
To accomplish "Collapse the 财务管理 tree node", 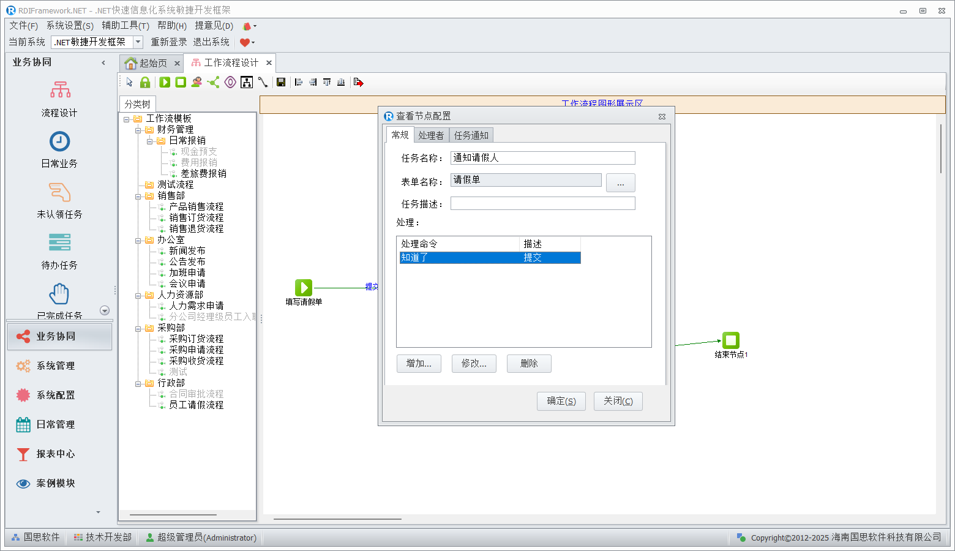I will coord(138,130).
